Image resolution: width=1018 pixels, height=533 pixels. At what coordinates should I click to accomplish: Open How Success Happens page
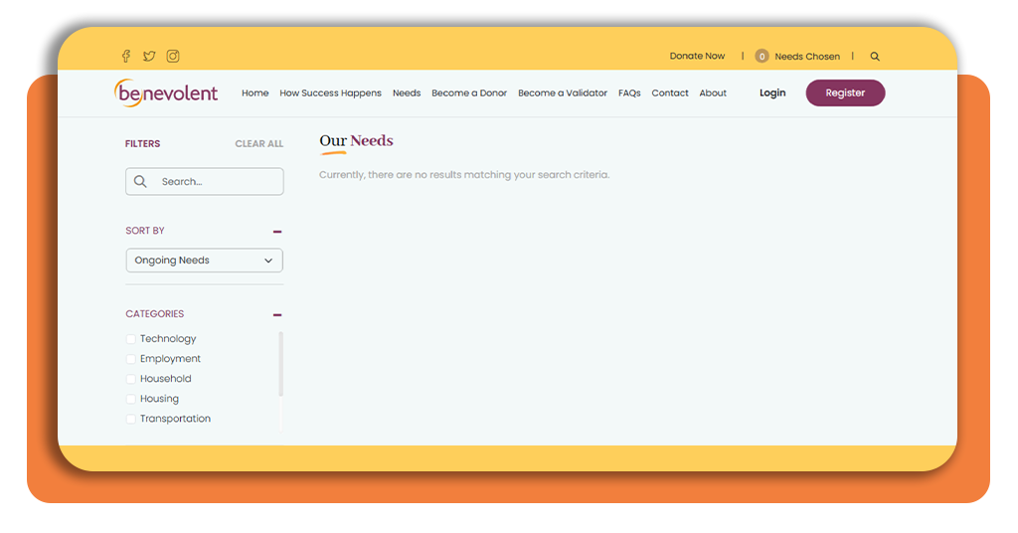[330, 92]
